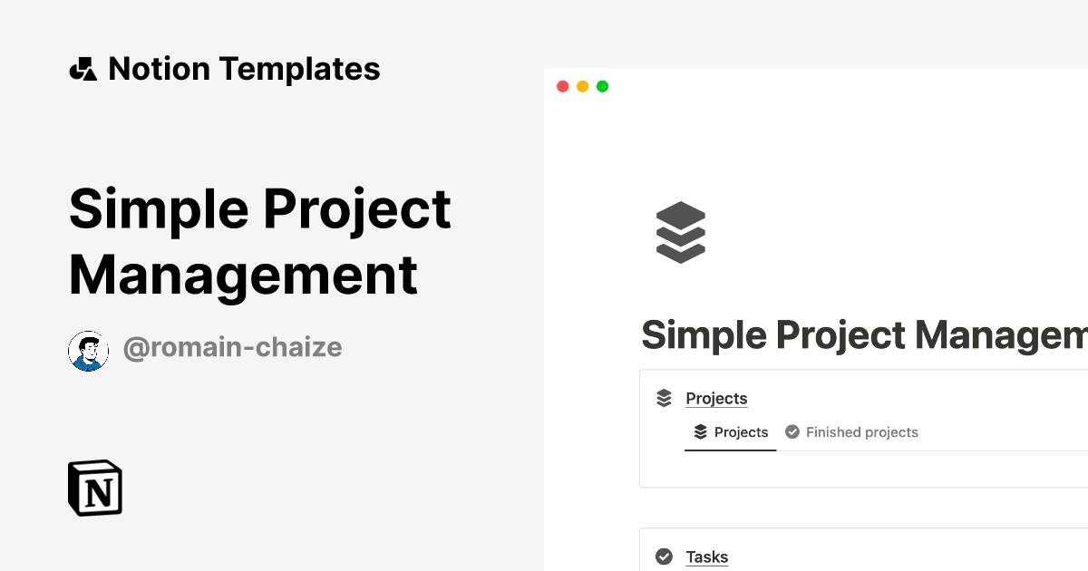Viewport: 1088px width, 571px height.
Task: Click the green zoom window button
Action: click(x=602, y=86)
